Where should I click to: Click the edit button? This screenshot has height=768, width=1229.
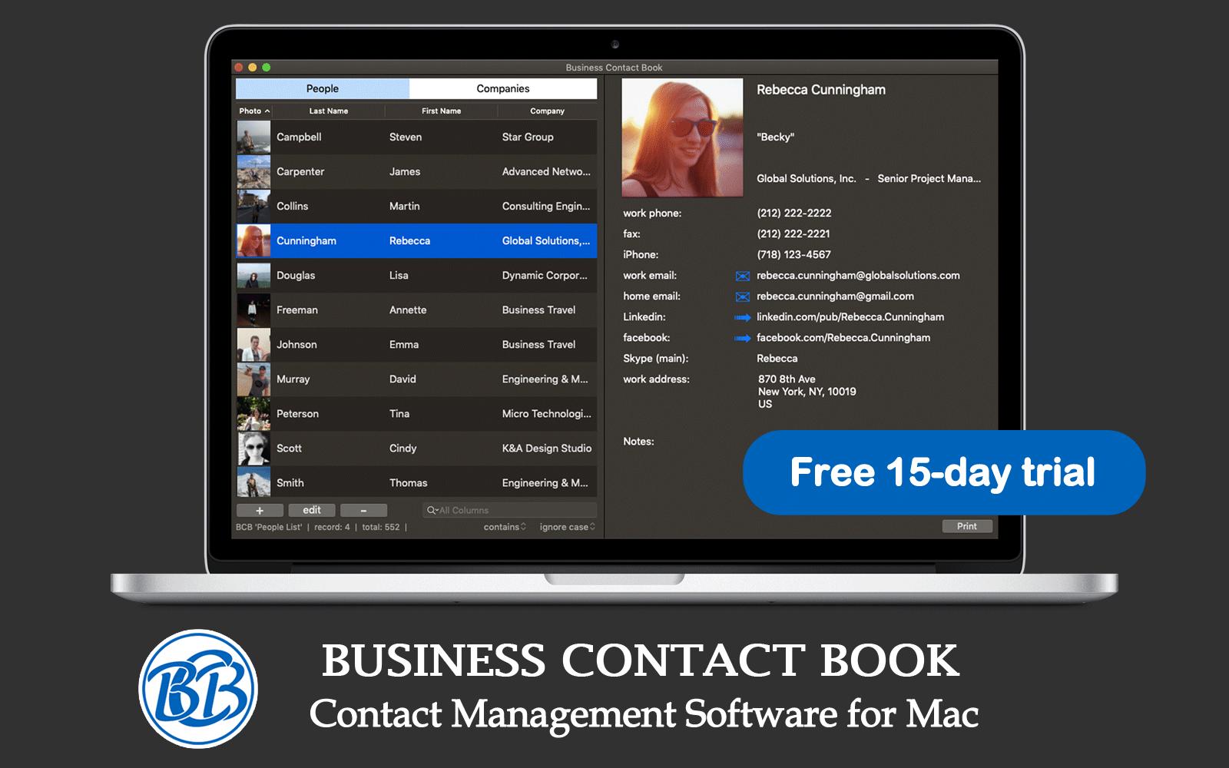coord(312,510)
